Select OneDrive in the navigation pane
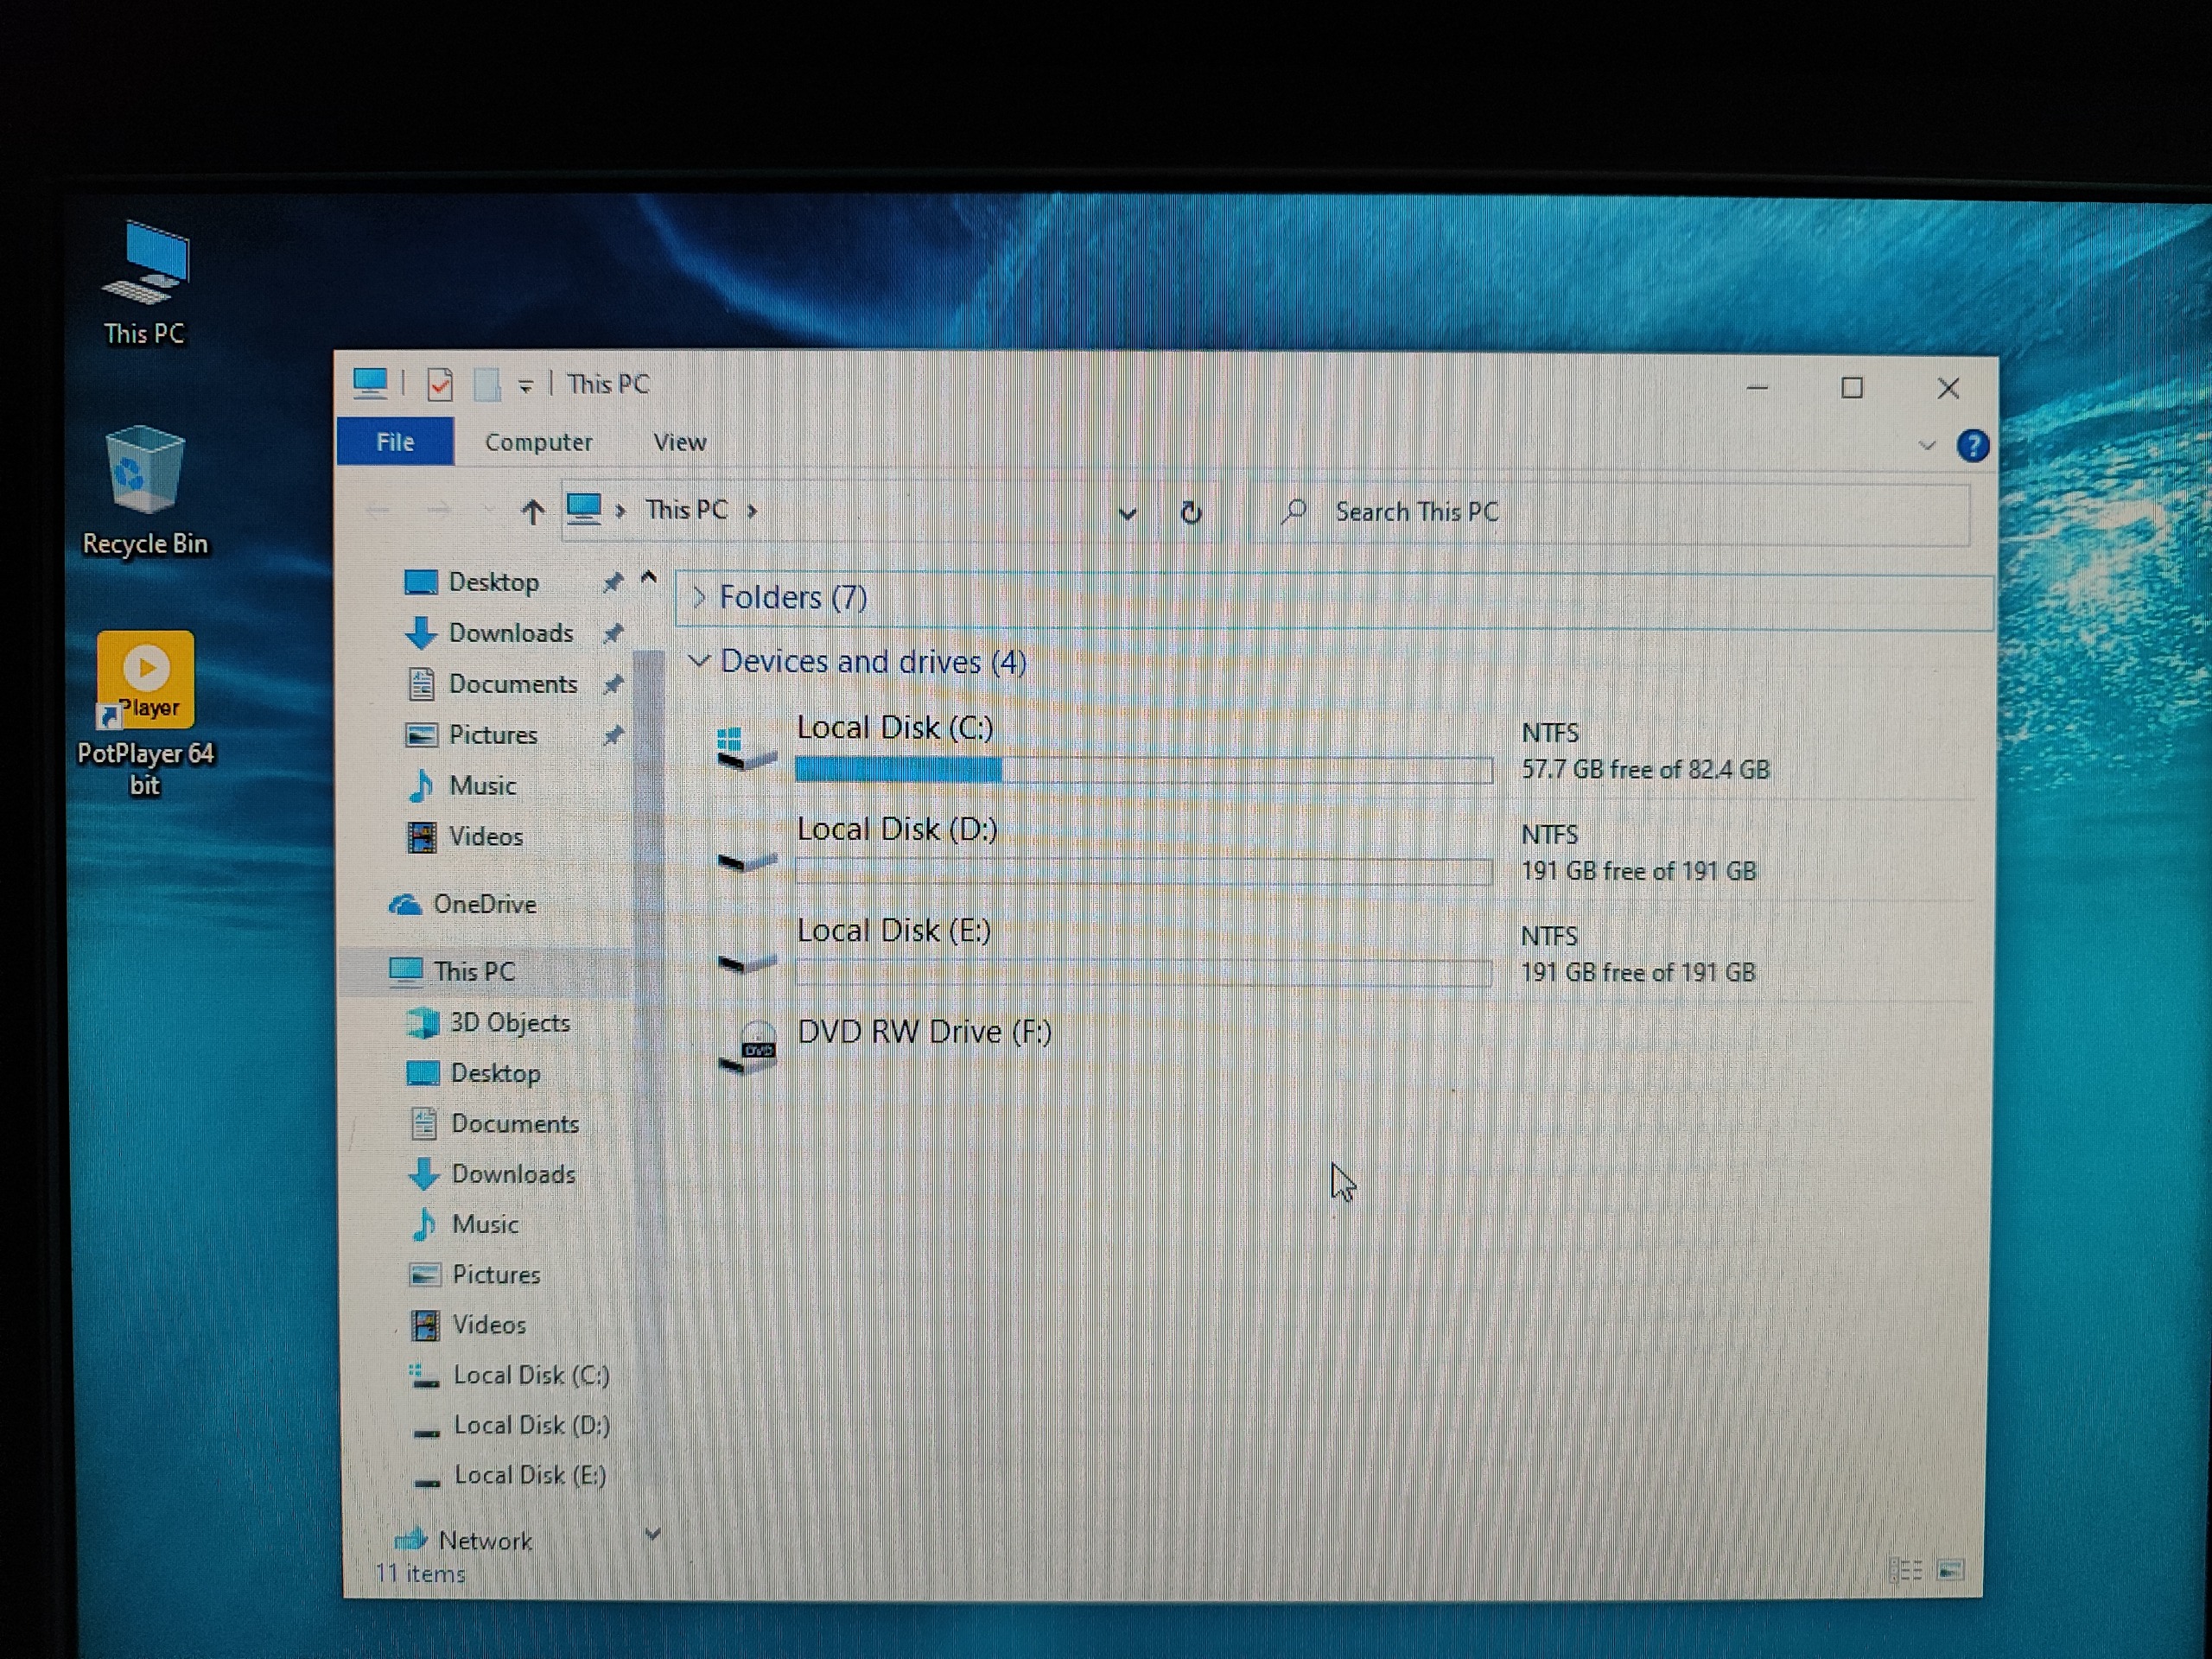2212x1659 pixels. point(484,904)
